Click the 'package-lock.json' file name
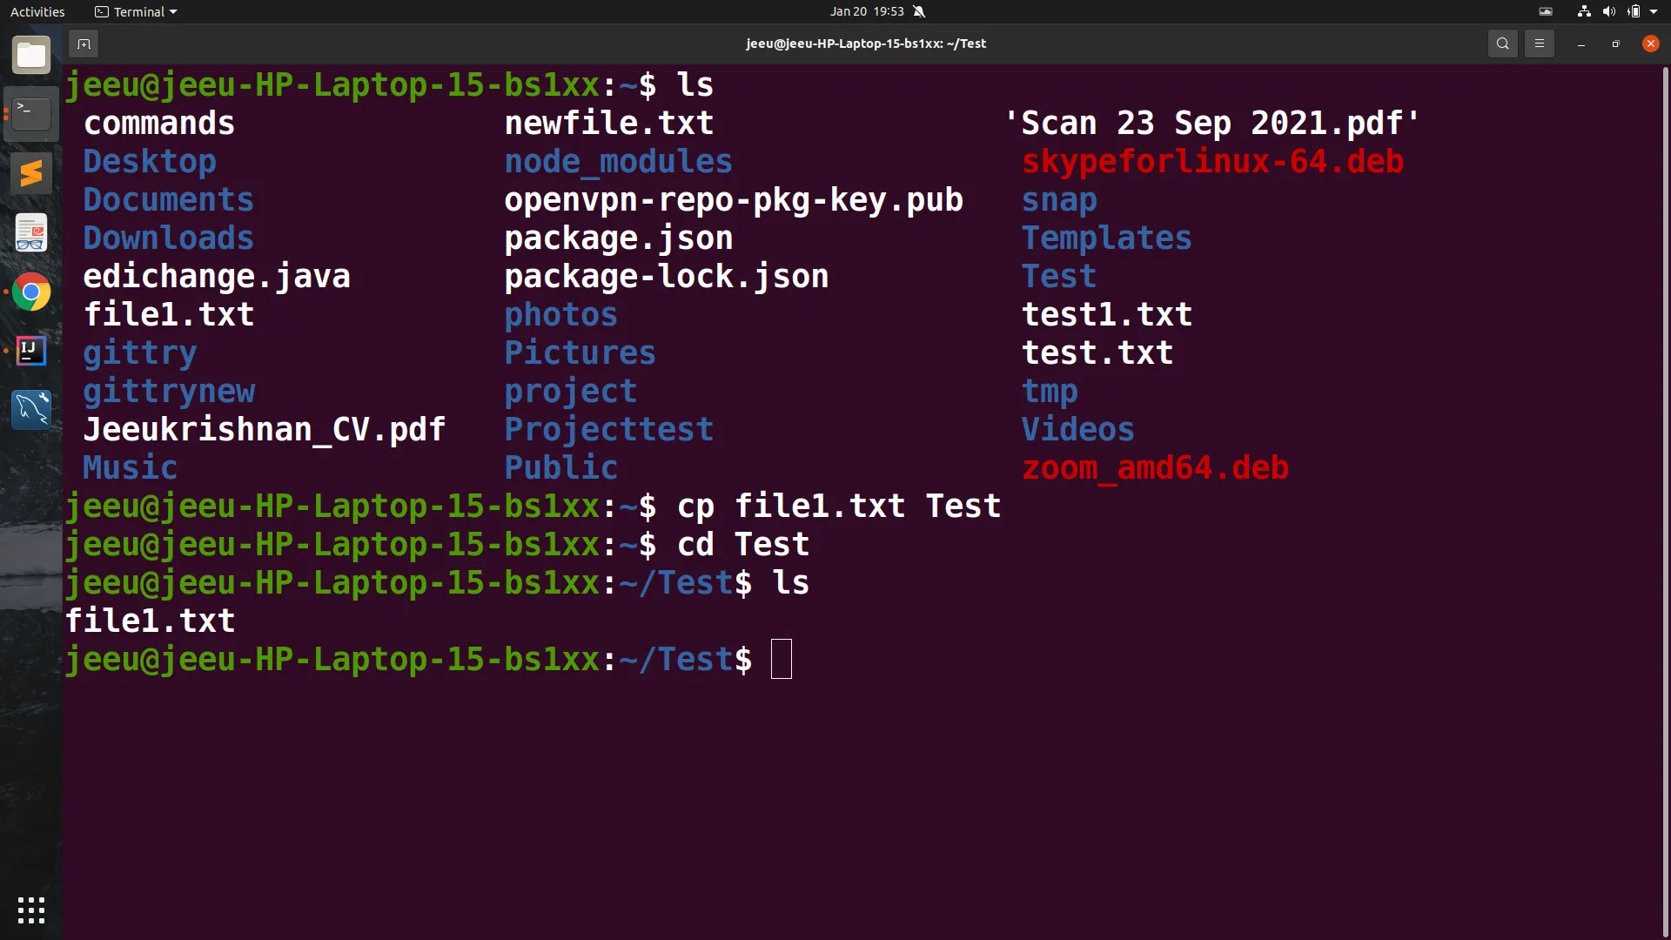Screen dimensions: 1671x940 coord(667,276)
